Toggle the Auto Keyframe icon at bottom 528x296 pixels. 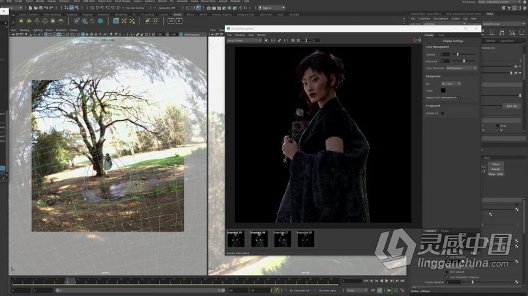pyautogui.click(x=396, y=290)
